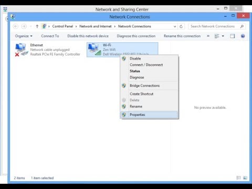This screenshot has height=189, width=252.
Task: Open Help via blue question icon
Action: [x=243, y=36]
